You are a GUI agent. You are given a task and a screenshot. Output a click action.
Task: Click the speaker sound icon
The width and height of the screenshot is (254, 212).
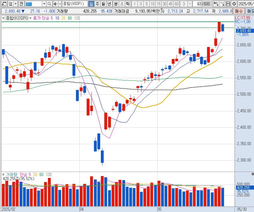55,4
